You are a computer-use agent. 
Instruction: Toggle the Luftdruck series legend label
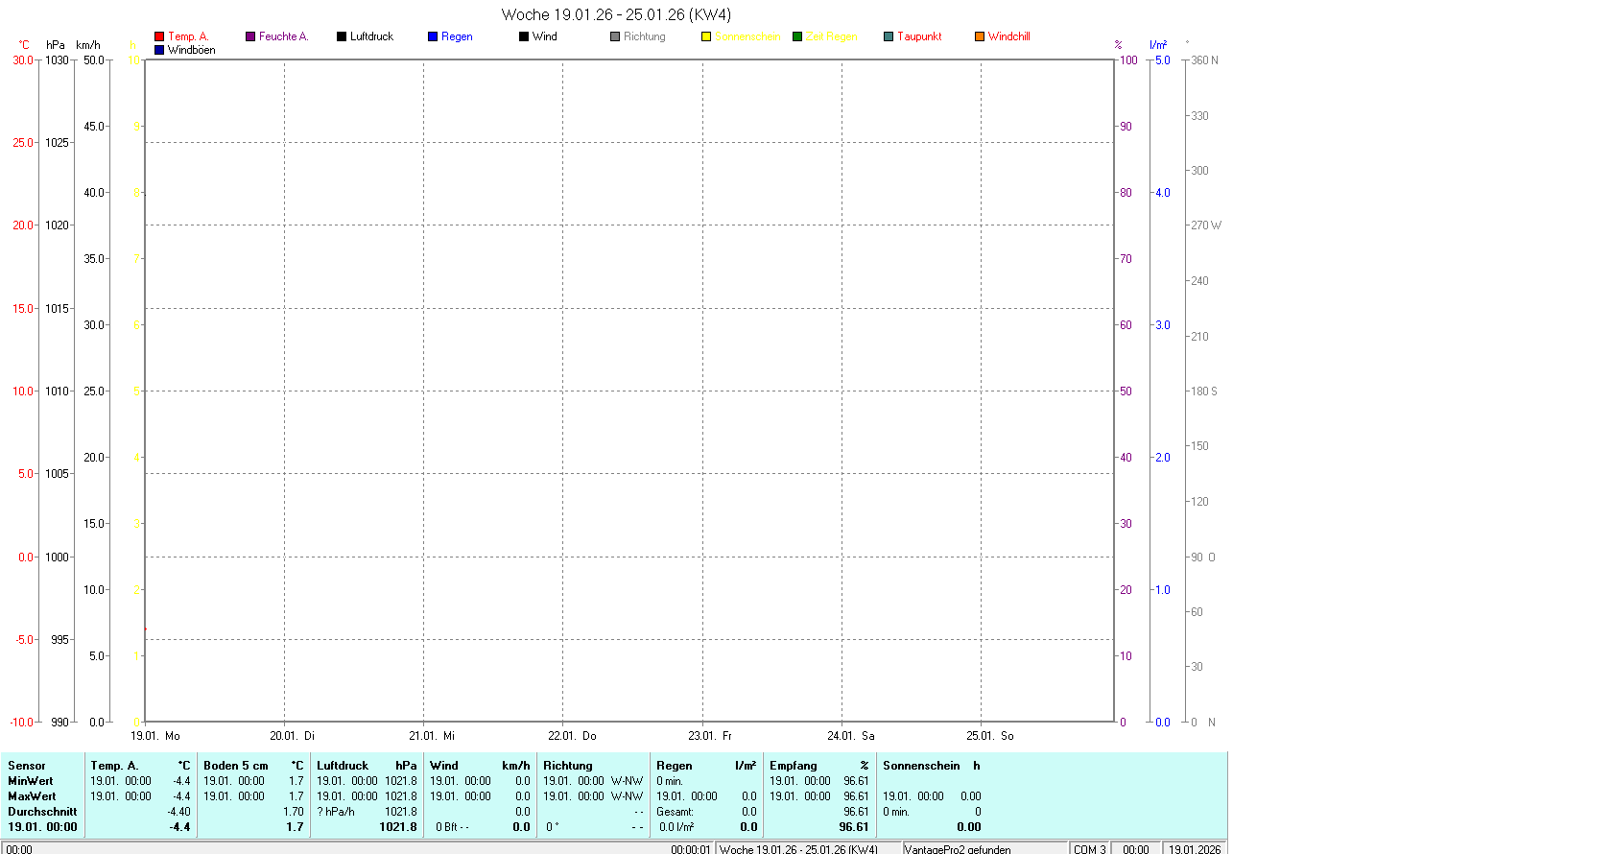[371, 36]
